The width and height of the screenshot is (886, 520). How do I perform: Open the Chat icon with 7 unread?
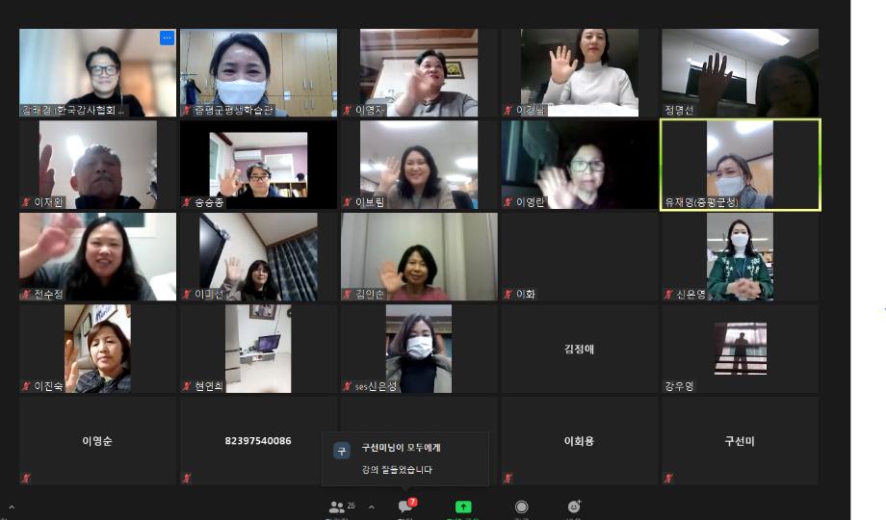coord(405,507)
